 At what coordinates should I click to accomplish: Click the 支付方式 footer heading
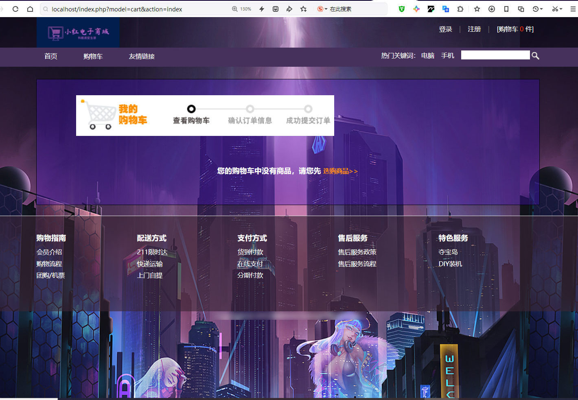click(252, 238)
